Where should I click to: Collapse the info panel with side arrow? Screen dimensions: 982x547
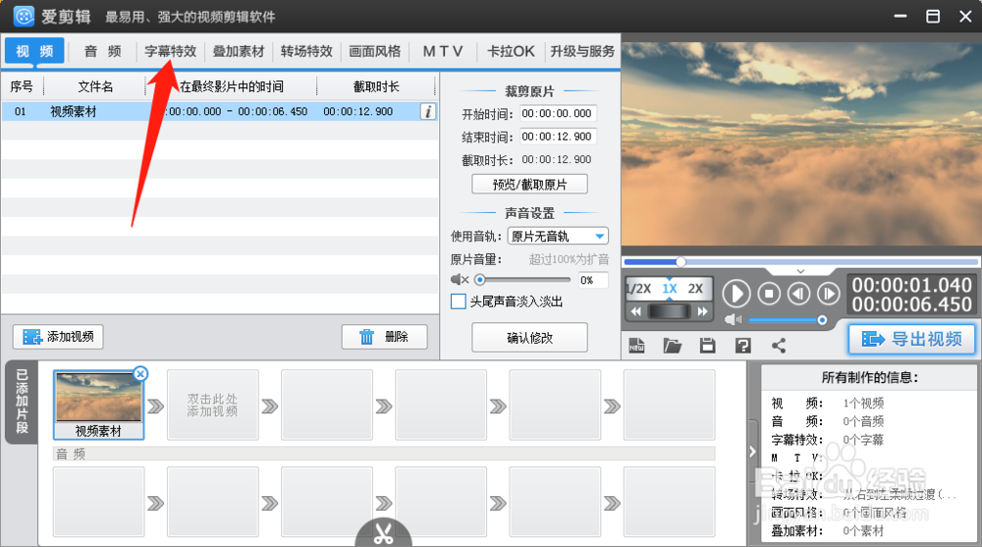click(x=752, y=452)
